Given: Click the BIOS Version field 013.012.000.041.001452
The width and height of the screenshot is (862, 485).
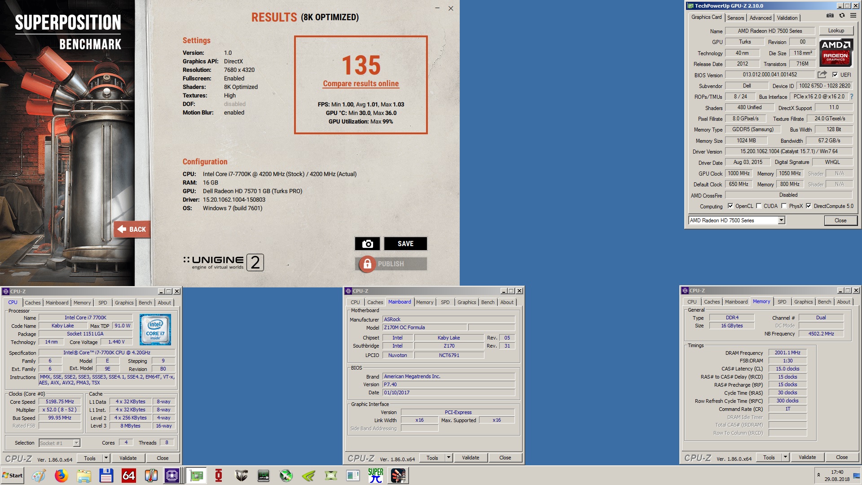Looking at the screenshot, I should [770, 75].
